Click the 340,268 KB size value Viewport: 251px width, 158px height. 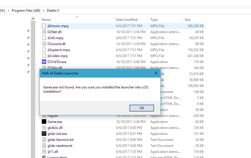pyautogui.click(x=196, y=26)
